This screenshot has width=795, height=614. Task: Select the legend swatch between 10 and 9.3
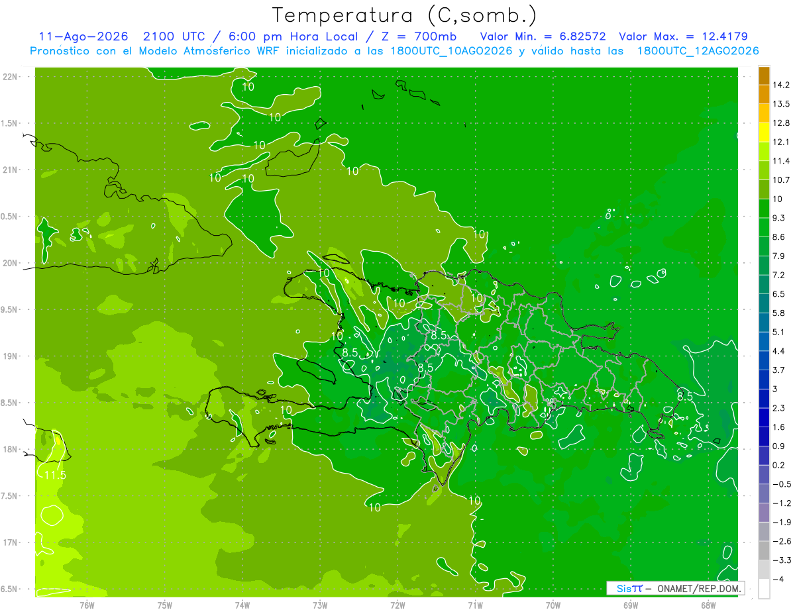click(764, 209)
